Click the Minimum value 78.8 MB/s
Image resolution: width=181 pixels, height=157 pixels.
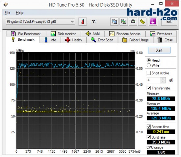(161, 99)
